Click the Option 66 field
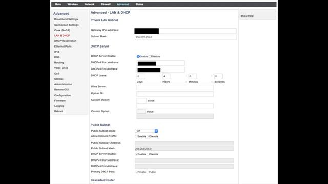Image resolution: width=328 pixels, height=184 pixels. [175, 94]
